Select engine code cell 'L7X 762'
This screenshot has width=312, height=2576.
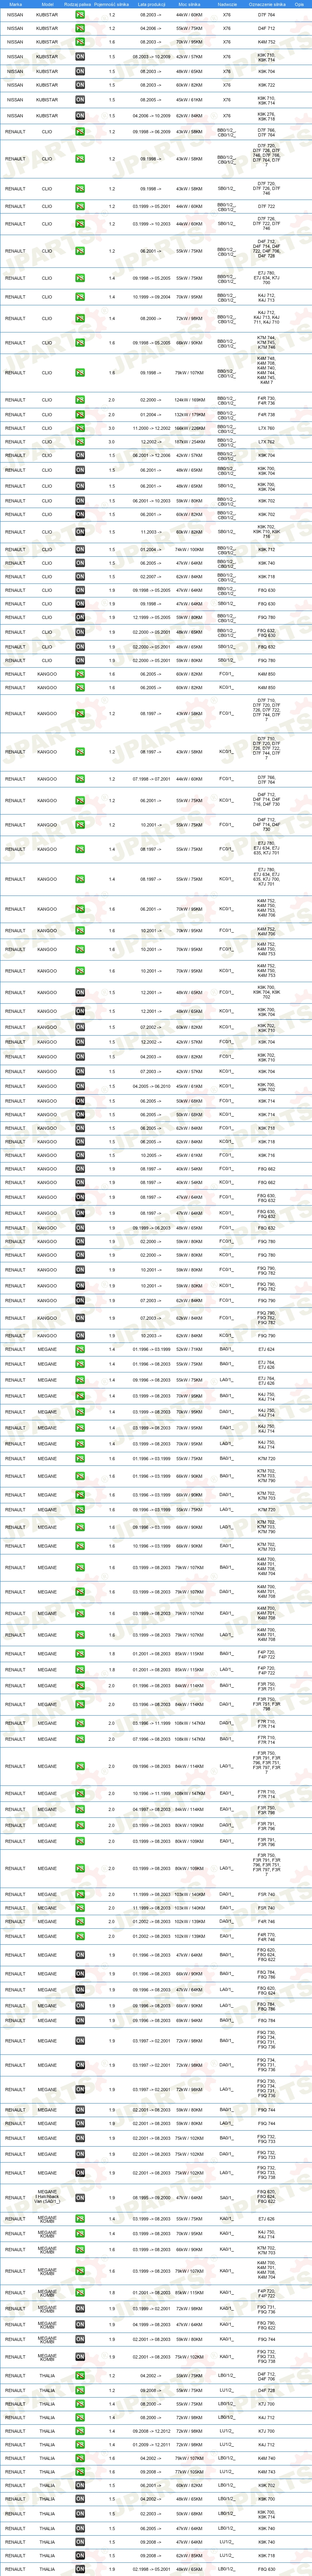coord(266,442)
